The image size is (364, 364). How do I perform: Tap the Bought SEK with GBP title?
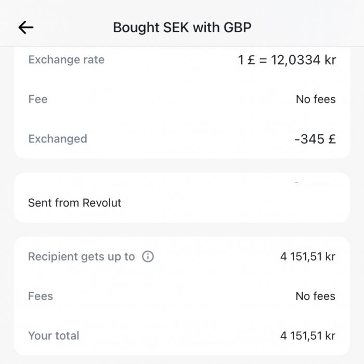[182, 28]
